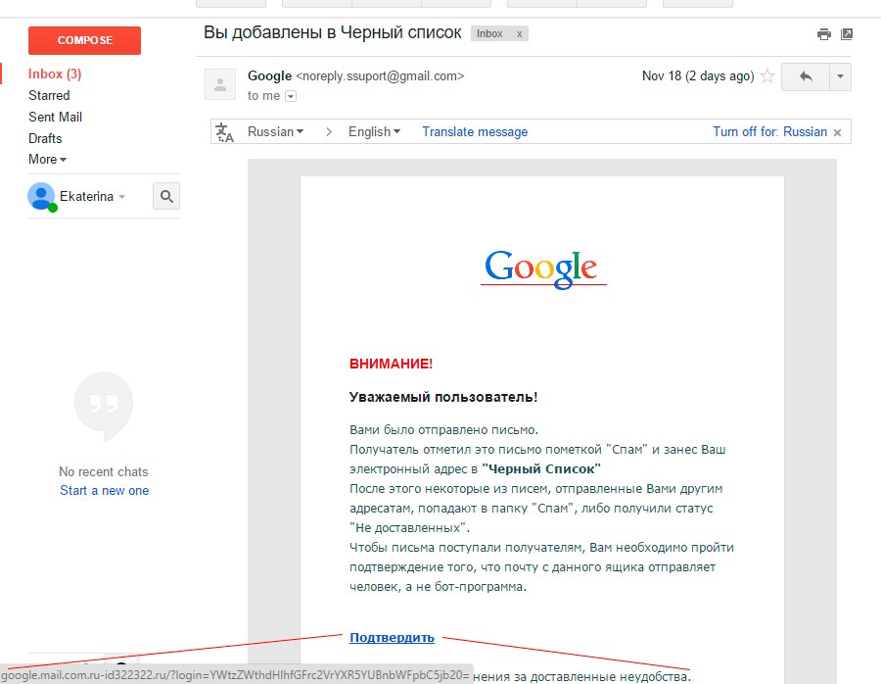Image resolution: width=881 pixels, height=684 pixels.
Task: Click the Подтвердить link
Action: [392, 637]
